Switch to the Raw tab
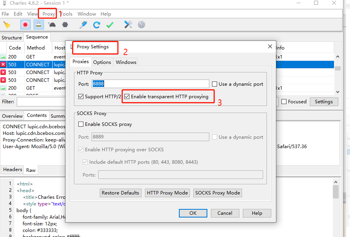 [31, 170]
